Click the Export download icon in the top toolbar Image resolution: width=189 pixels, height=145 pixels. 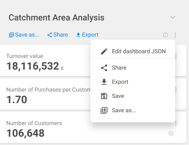click(x=78, y=35)
